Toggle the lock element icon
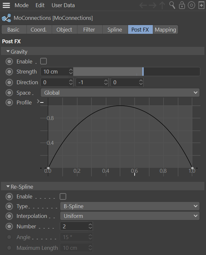 click(x=182, y=5)
